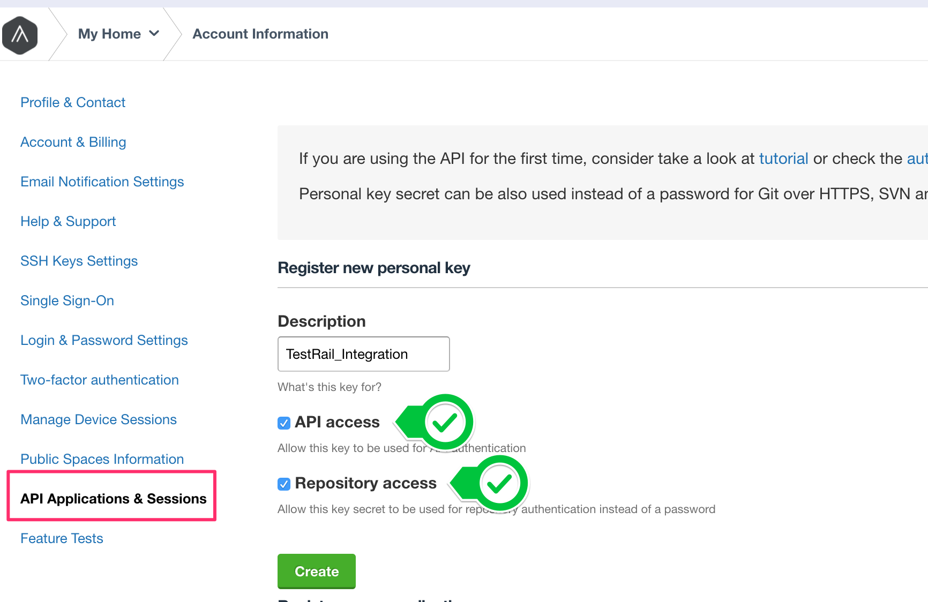This screenshot has height=602, width=928.
Task: Click the Description text field
Action: coord(363,354)
